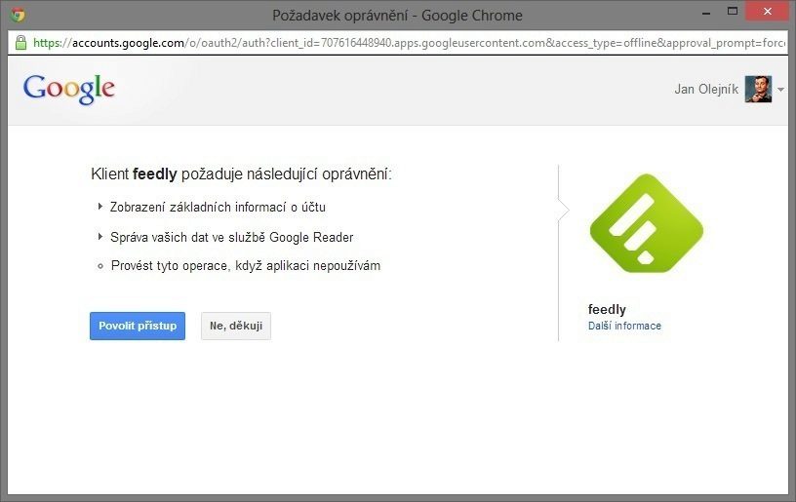The image size is (796, 502).
Task: Click the green feedly app logo
Action: click(x=646, y=223)
